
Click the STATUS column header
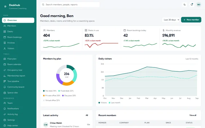tap(189, 123)
